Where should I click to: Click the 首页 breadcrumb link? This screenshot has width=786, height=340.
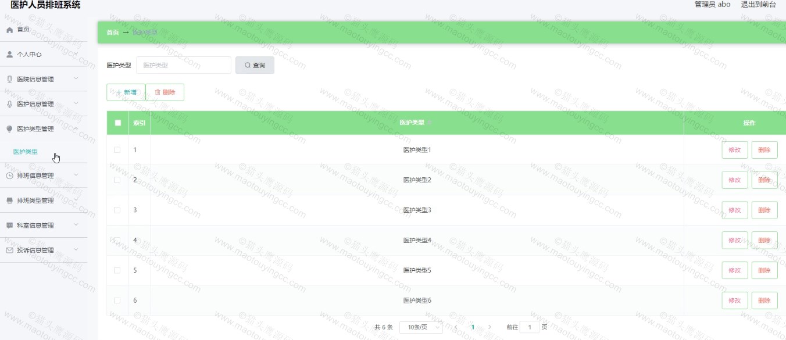coord(113,33)
